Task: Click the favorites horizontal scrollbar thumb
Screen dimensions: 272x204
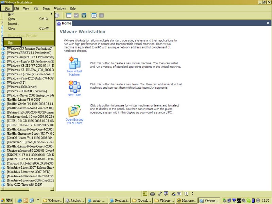Action: tap(16, 189)
